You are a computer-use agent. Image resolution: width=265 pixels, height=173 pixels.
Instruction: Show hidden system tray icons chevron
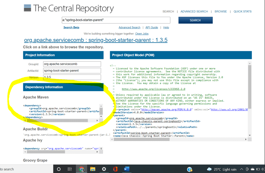tap(241, 169)
